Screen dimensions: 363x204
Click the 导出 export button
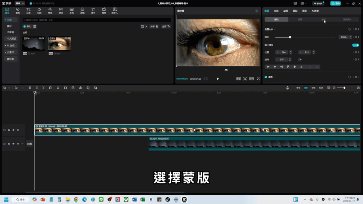(335, 4)
